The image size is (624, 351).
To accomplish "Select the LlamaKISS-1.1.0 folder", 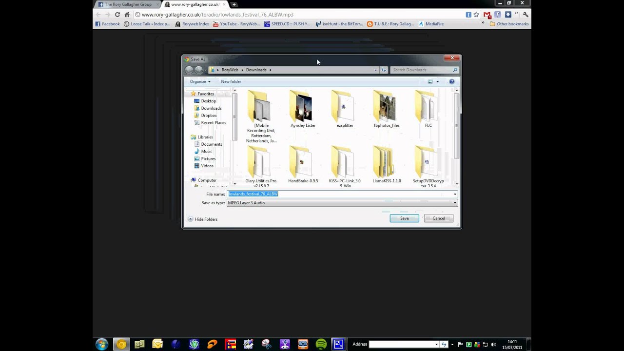I will pyautogui.click(x=387, y=165).
